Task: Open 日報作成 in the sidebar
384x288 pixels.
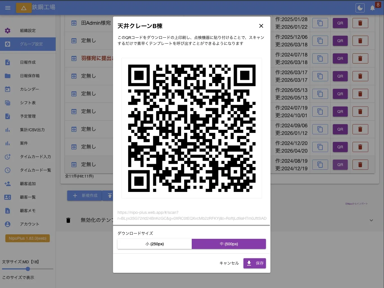Action: point(28,62)
